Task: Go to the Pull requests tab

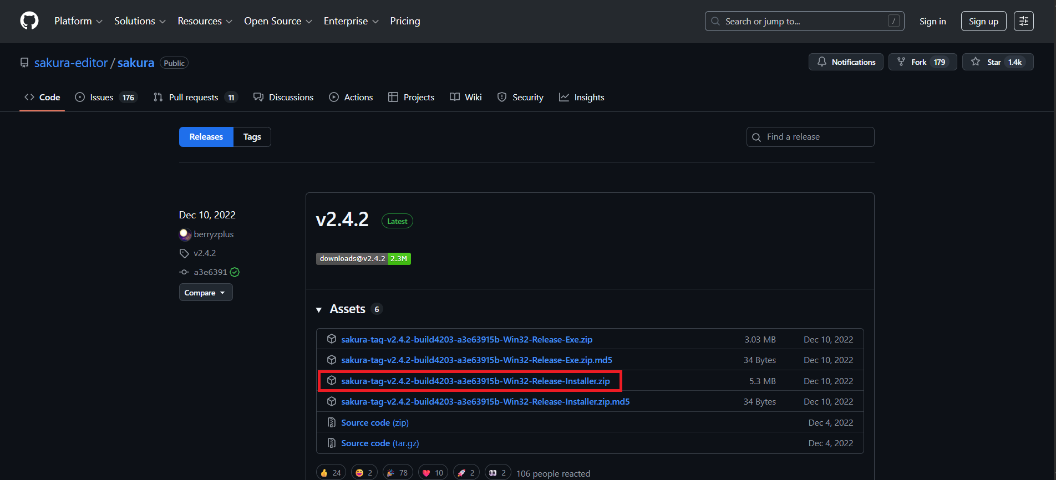Action: click(195, 98)
